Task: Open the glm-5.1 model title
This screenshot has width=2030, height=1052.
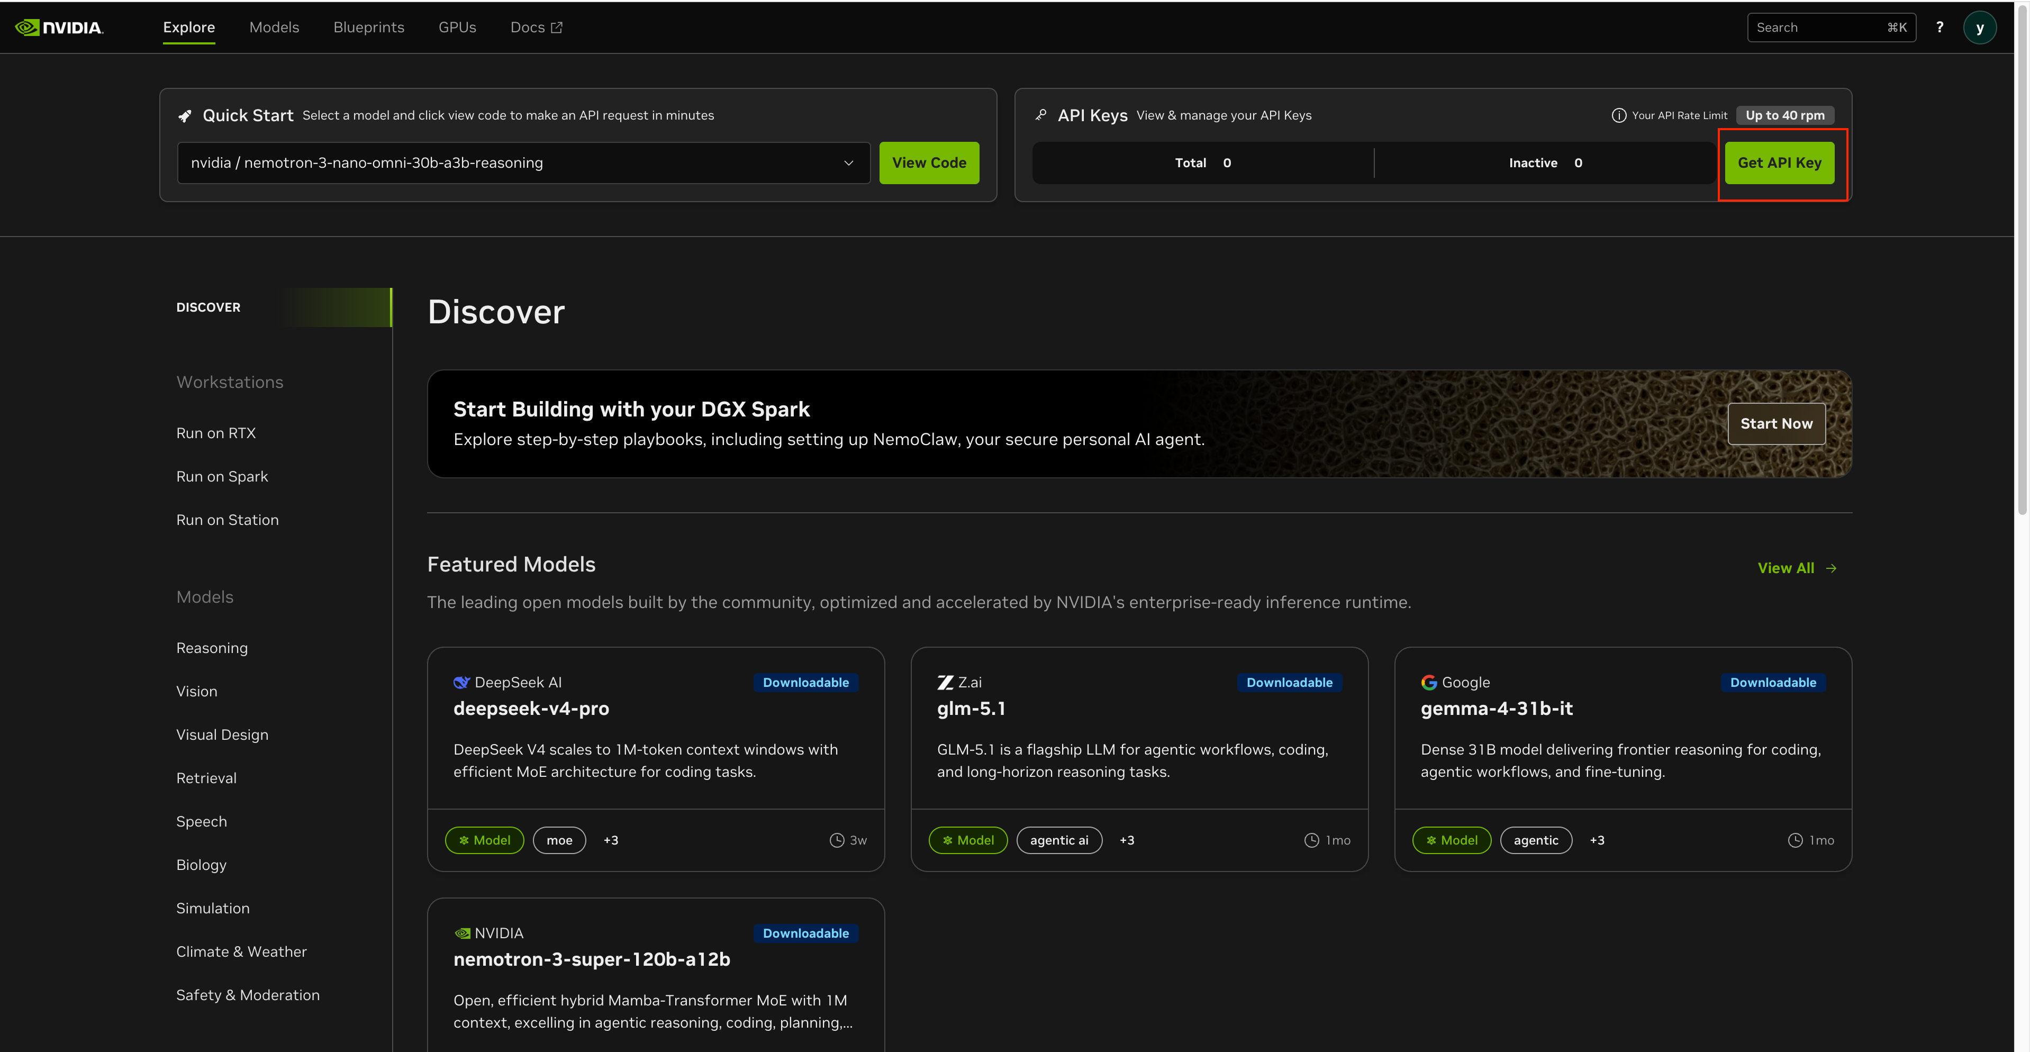Action: pyautogui.click(x=971, y=709)
